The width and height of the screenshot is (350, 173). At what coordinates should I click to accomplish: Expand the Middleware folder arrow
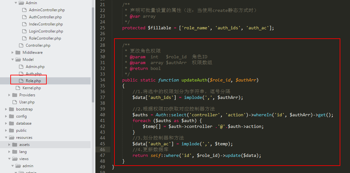coord(13,53)
